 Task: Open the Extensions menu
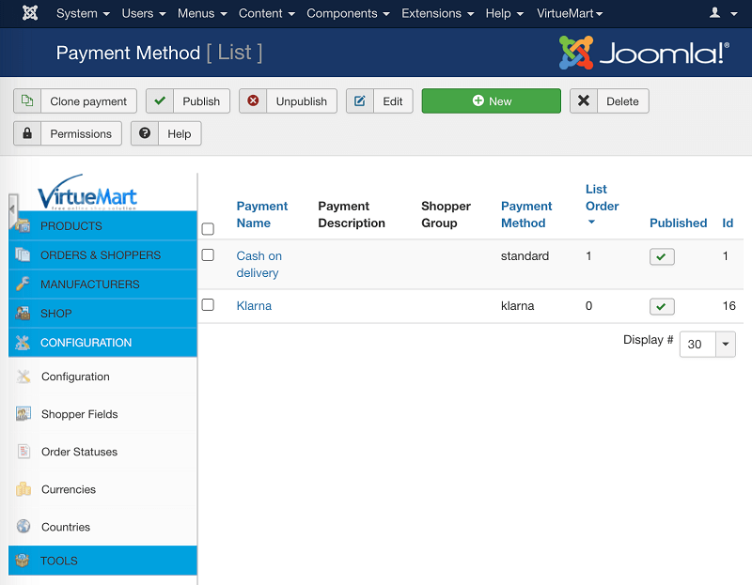tap(437, 13)
